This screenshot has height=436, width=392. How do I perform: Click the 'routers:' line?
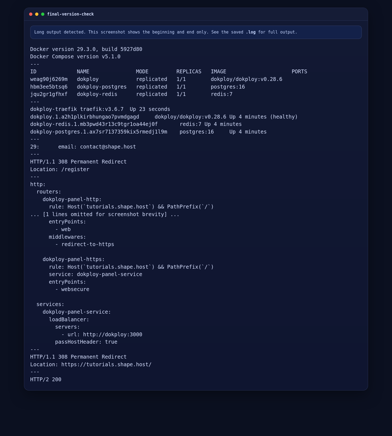tap(49, 192)
